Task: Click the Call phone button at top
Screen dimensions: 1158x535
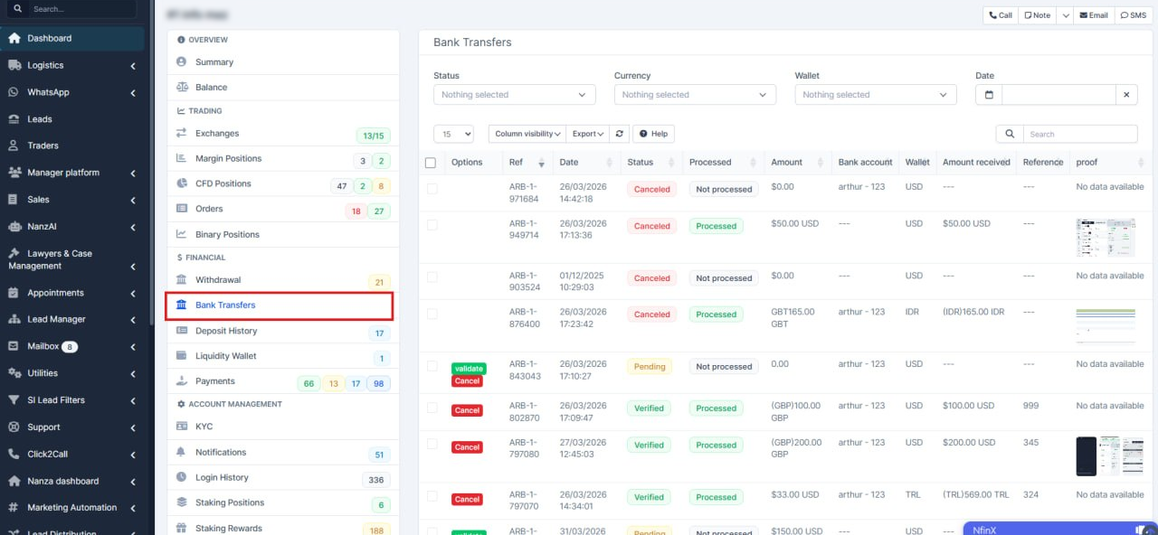Action: pyautogui.click(x=1000, y=15)
